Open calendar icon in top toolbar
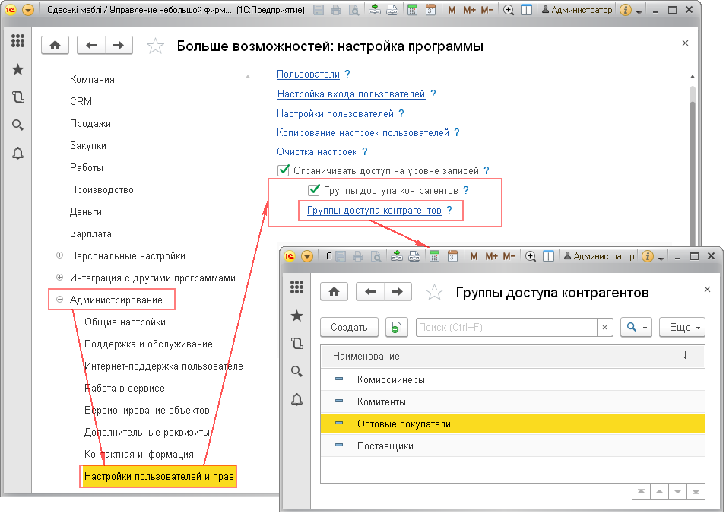The height and width of the screenshot is (514, 726). pyautogui.click(x=430, y=10)
